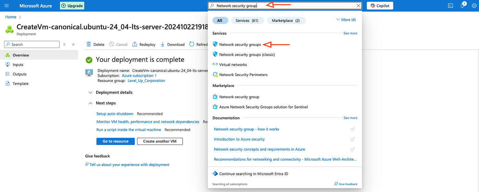
Task: Click See more next to Documentation
Action: click(350, 118)
